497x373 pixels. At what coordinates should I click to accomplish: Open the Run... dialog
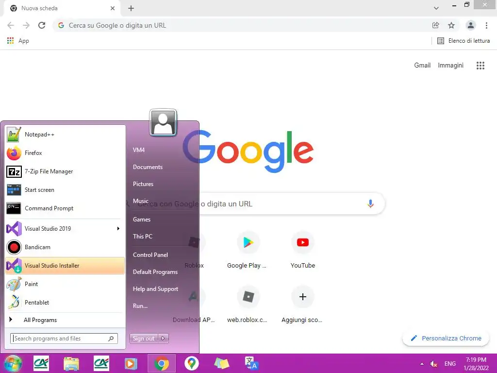[x=140, y=306]
